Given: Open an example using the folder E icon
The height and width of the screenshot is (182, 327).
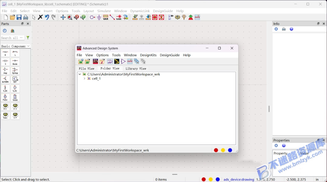Looking at the screenshot, I should pos(102,62).
